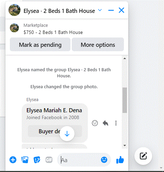164x172 pixels.
Task: Select Elysea Mariah E. Dena name
Action: pos(54,110)
